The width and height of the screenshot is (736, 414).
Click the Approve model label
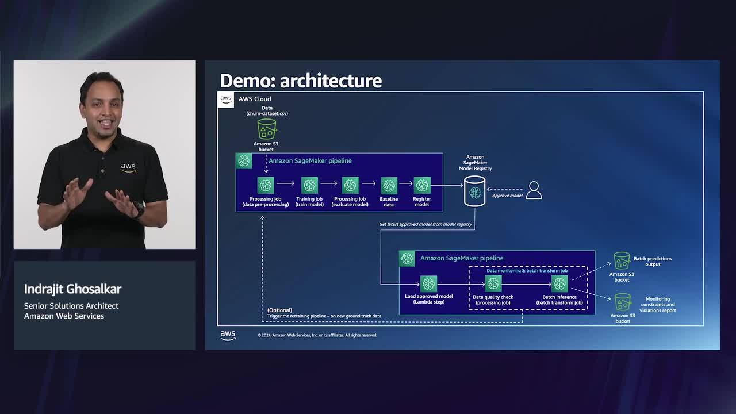coord(507,195)
